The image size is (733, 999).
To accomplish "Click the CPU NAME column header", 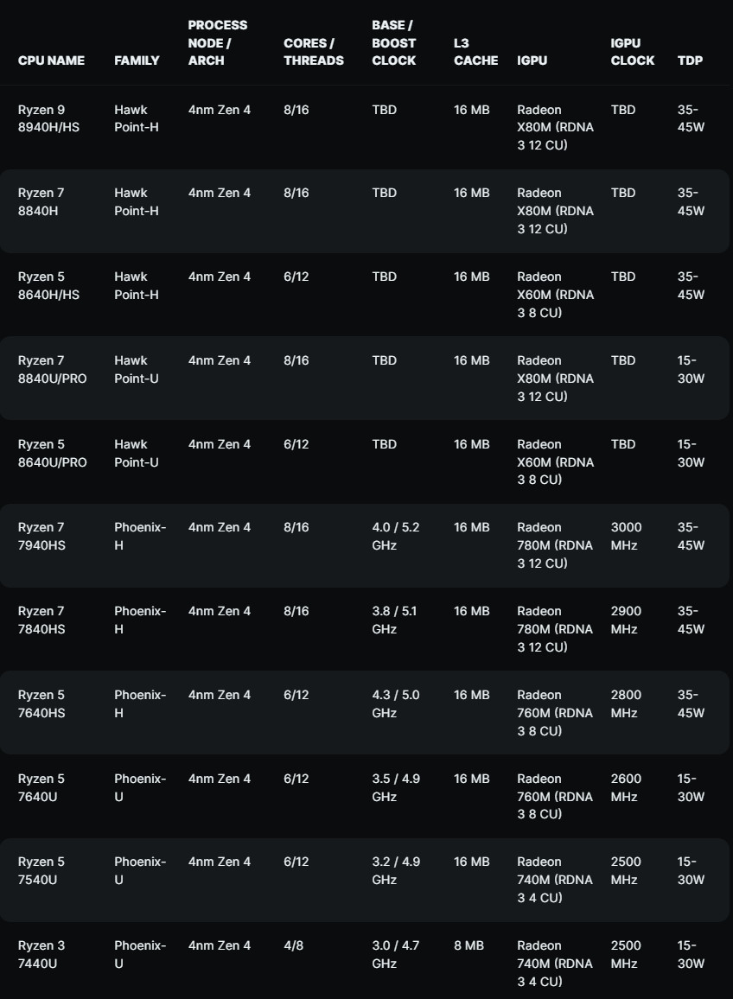I will 51,60.
